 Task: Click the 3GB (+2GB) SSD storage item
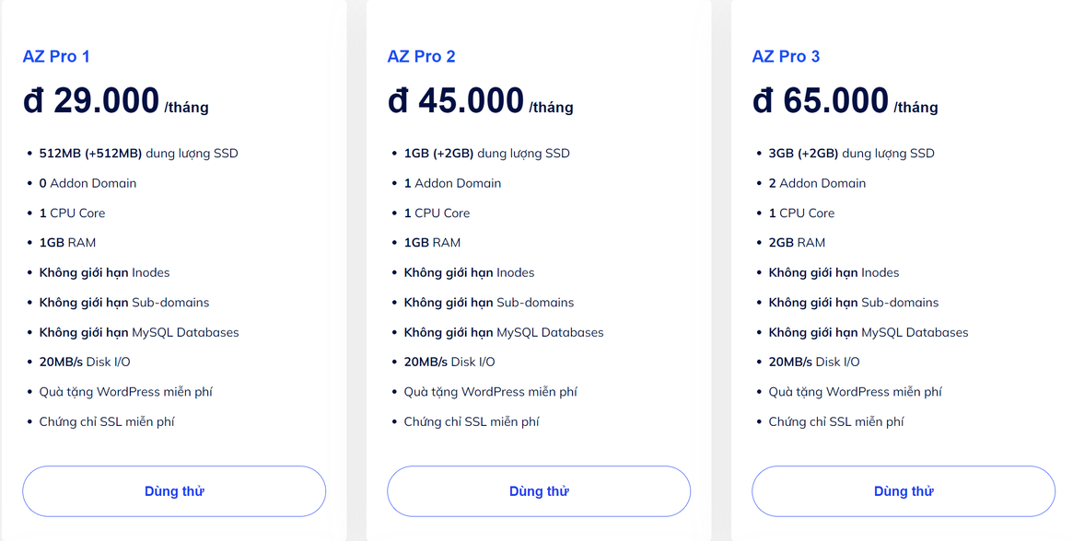851,154
